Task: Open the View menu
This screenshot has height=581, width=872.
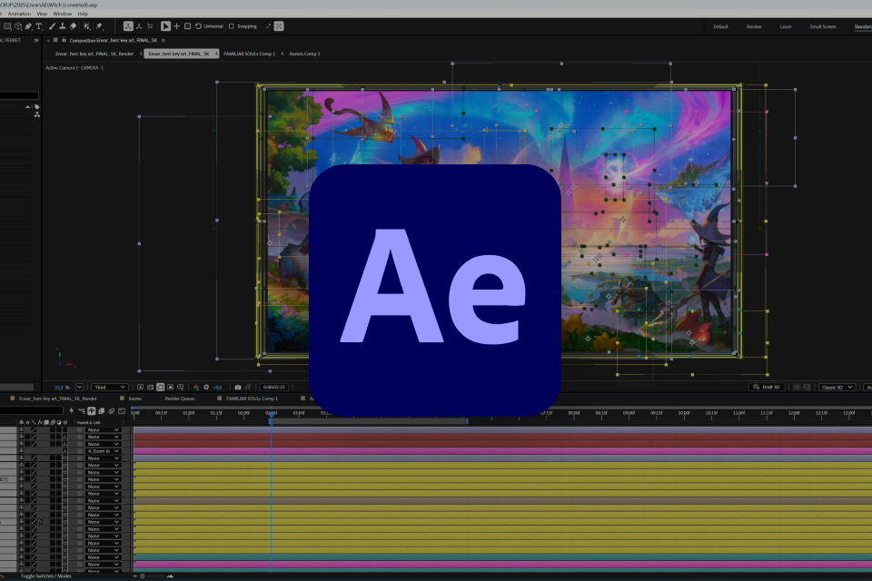Action: [x=42, y=14]
